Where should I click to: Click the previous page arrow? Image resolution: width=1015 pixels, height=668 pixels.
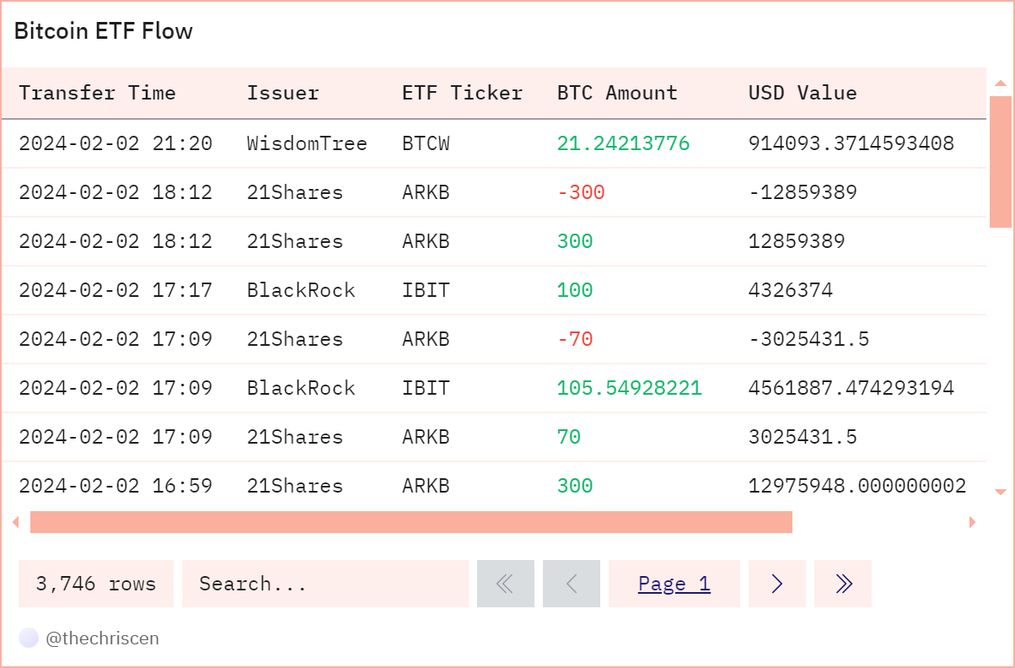click(x=572, y=584)
